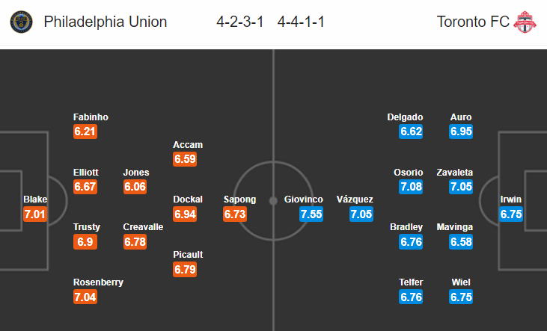Select Osorio's 7.08 rating badge
The width and height of the screenshot is (547, 331).
[411, 186]
